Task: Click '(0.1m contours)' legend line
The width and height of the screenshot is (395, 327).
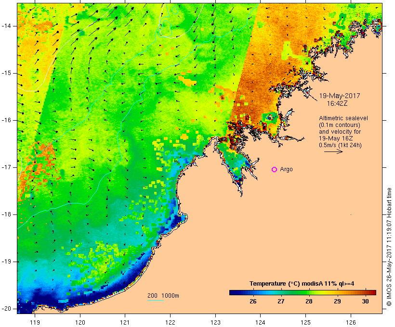Action: [x=340, y=125]
